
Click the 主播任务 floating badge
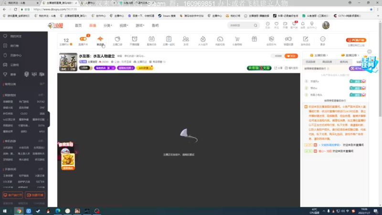pos(369,64)
